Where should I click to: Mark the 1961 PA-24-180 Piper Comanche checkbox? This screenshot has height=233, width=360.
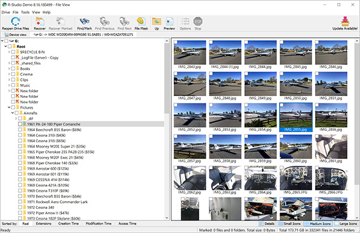click(20, 124)
